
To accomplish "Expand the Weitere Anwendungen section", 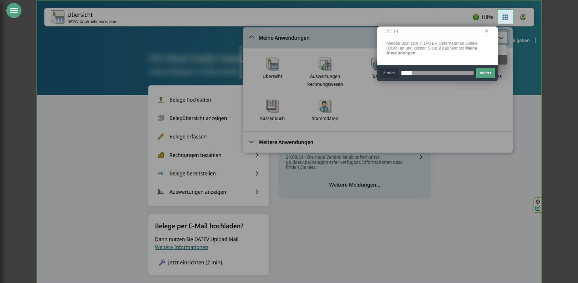I will pos(252,142).
